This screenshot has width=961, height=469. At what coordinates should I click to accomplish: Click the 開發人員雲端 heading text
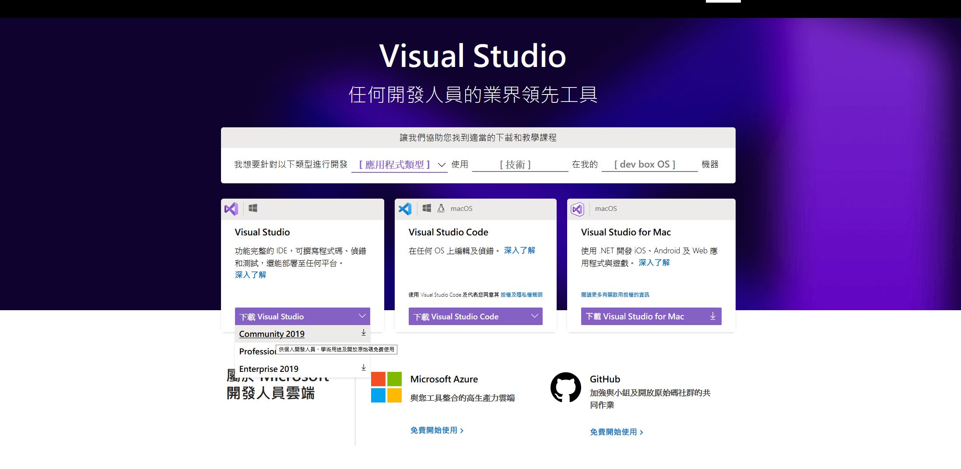coord(270,393)
